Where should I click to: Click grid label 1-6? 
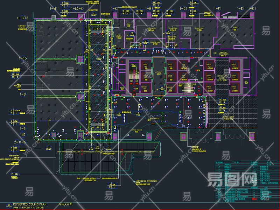[23, 128]
